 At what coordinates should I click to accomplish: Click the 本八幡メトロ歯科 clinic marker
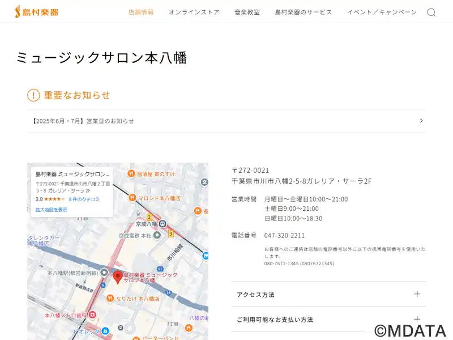[92, 314]
